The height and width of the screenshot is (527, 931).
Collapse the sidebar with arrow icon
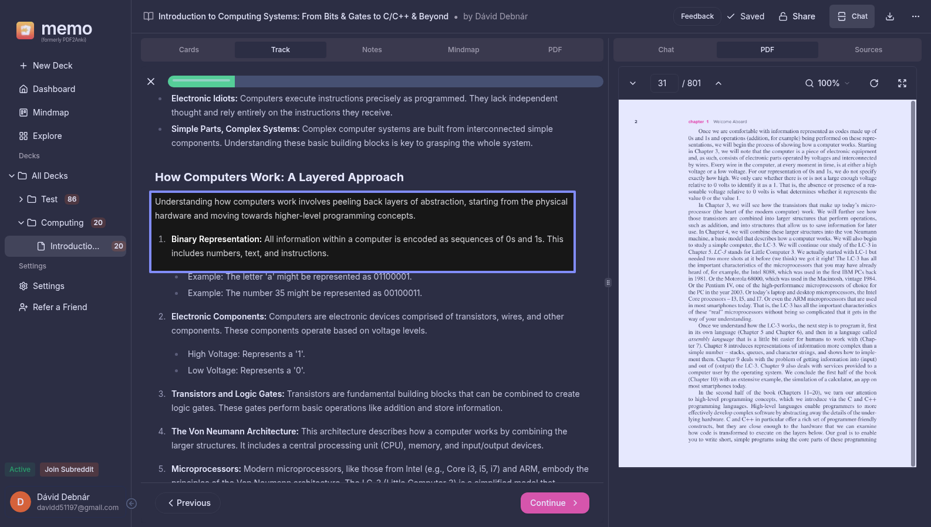[131, 504]
